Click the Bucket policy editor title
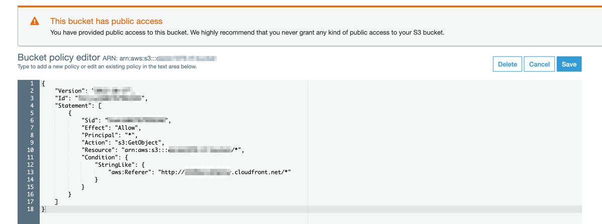The height and width of the screenshot is (224, 602). [58, 58]
